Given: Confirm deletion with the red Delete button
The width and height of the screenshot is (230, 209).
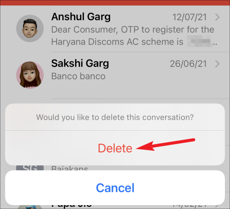Looking at the screenshot, I should click(115, 148).
